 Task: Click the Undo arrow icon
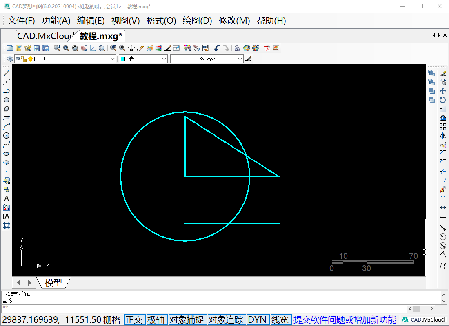tap(217, 48)
